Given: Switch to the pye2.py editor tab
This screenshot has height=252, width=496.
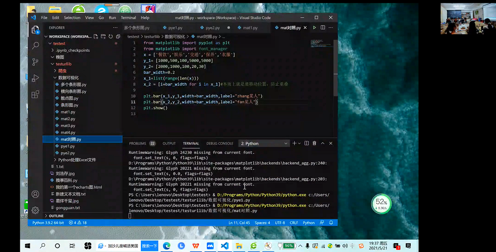Looking at the screenshot, I should click(213, 28).
